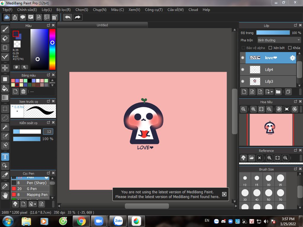Image resolution: width=303 pixels, height=227 pixels.
Task: Choose the Pen (Sharp) brush
Action: coord(30,183)
